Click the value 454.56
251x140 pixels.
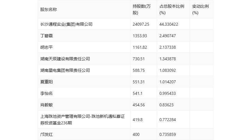pos(138,105)
